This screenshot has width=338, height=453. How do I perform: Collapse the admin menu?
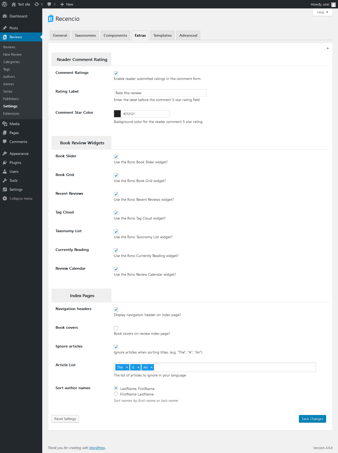click(x=17, y=198)
